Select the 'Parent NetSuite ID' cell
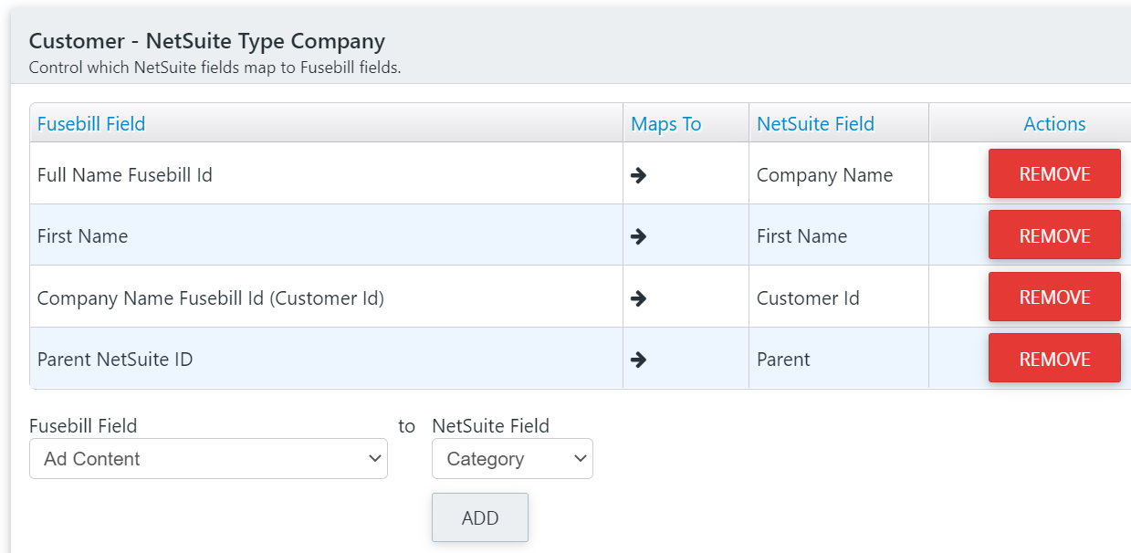This screenshot has height=553, width=1131. (326, 359)
